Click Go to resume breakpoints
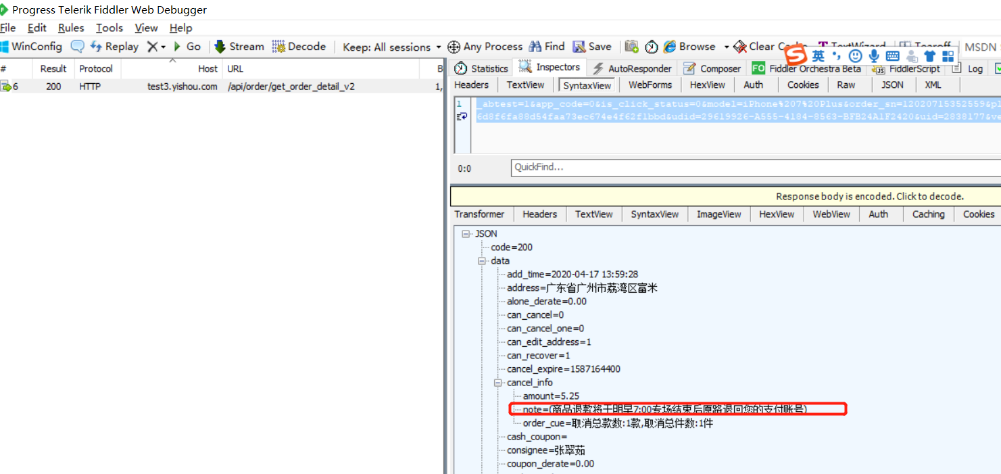 pyautogui.click(x=187, y=47)
